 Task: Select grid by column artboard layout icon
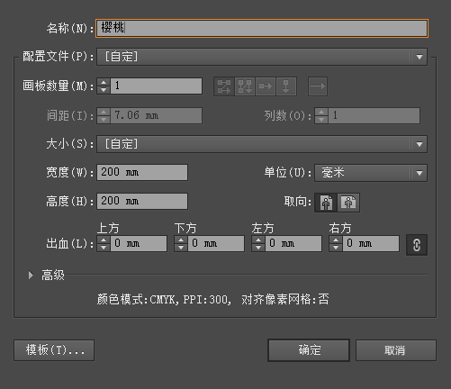[x=245, y=86]
